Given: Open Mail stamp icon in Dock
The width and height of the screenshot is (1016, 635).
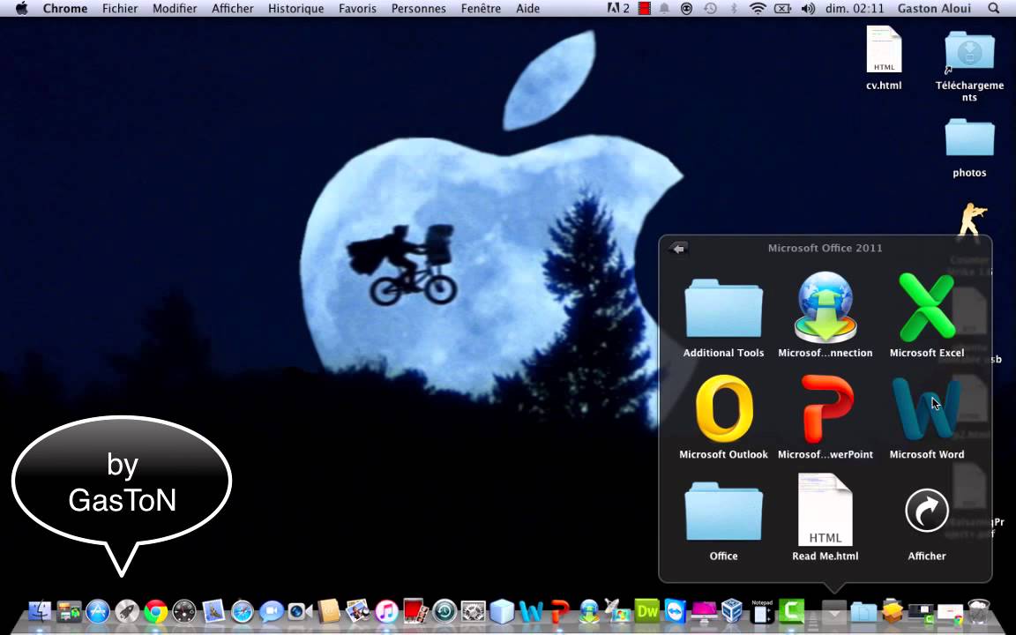Looking at the screenshot, I should pyautogui.click(x=213, y=611).
